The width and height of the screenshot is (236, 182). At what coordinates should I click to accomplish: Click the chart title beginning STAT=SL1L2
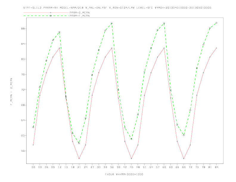[x=117, y=8]
